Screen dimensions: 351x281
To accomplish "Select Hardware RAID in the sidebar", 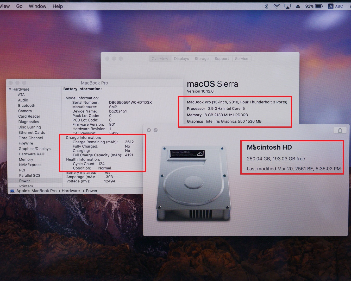I will (x=32, y=154).
